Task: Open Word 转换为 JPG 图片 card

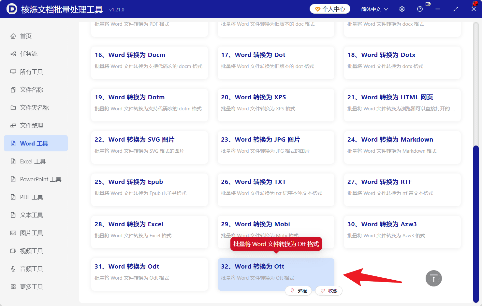Action: [276, 147]
